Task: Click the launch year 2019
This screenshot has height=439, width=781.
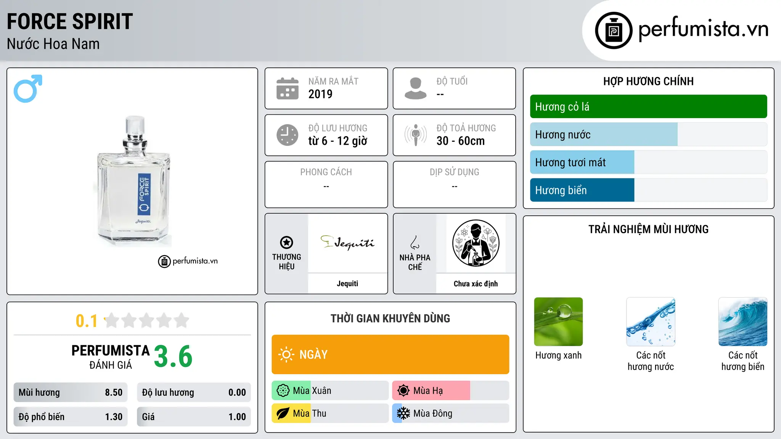Action: pos(320,94)
